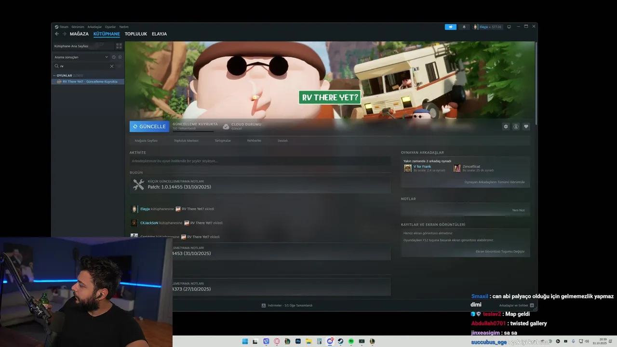This screenshot has height=347, width=617.
Task: Open Calculator from the taskbar
Action: [319, 341]
